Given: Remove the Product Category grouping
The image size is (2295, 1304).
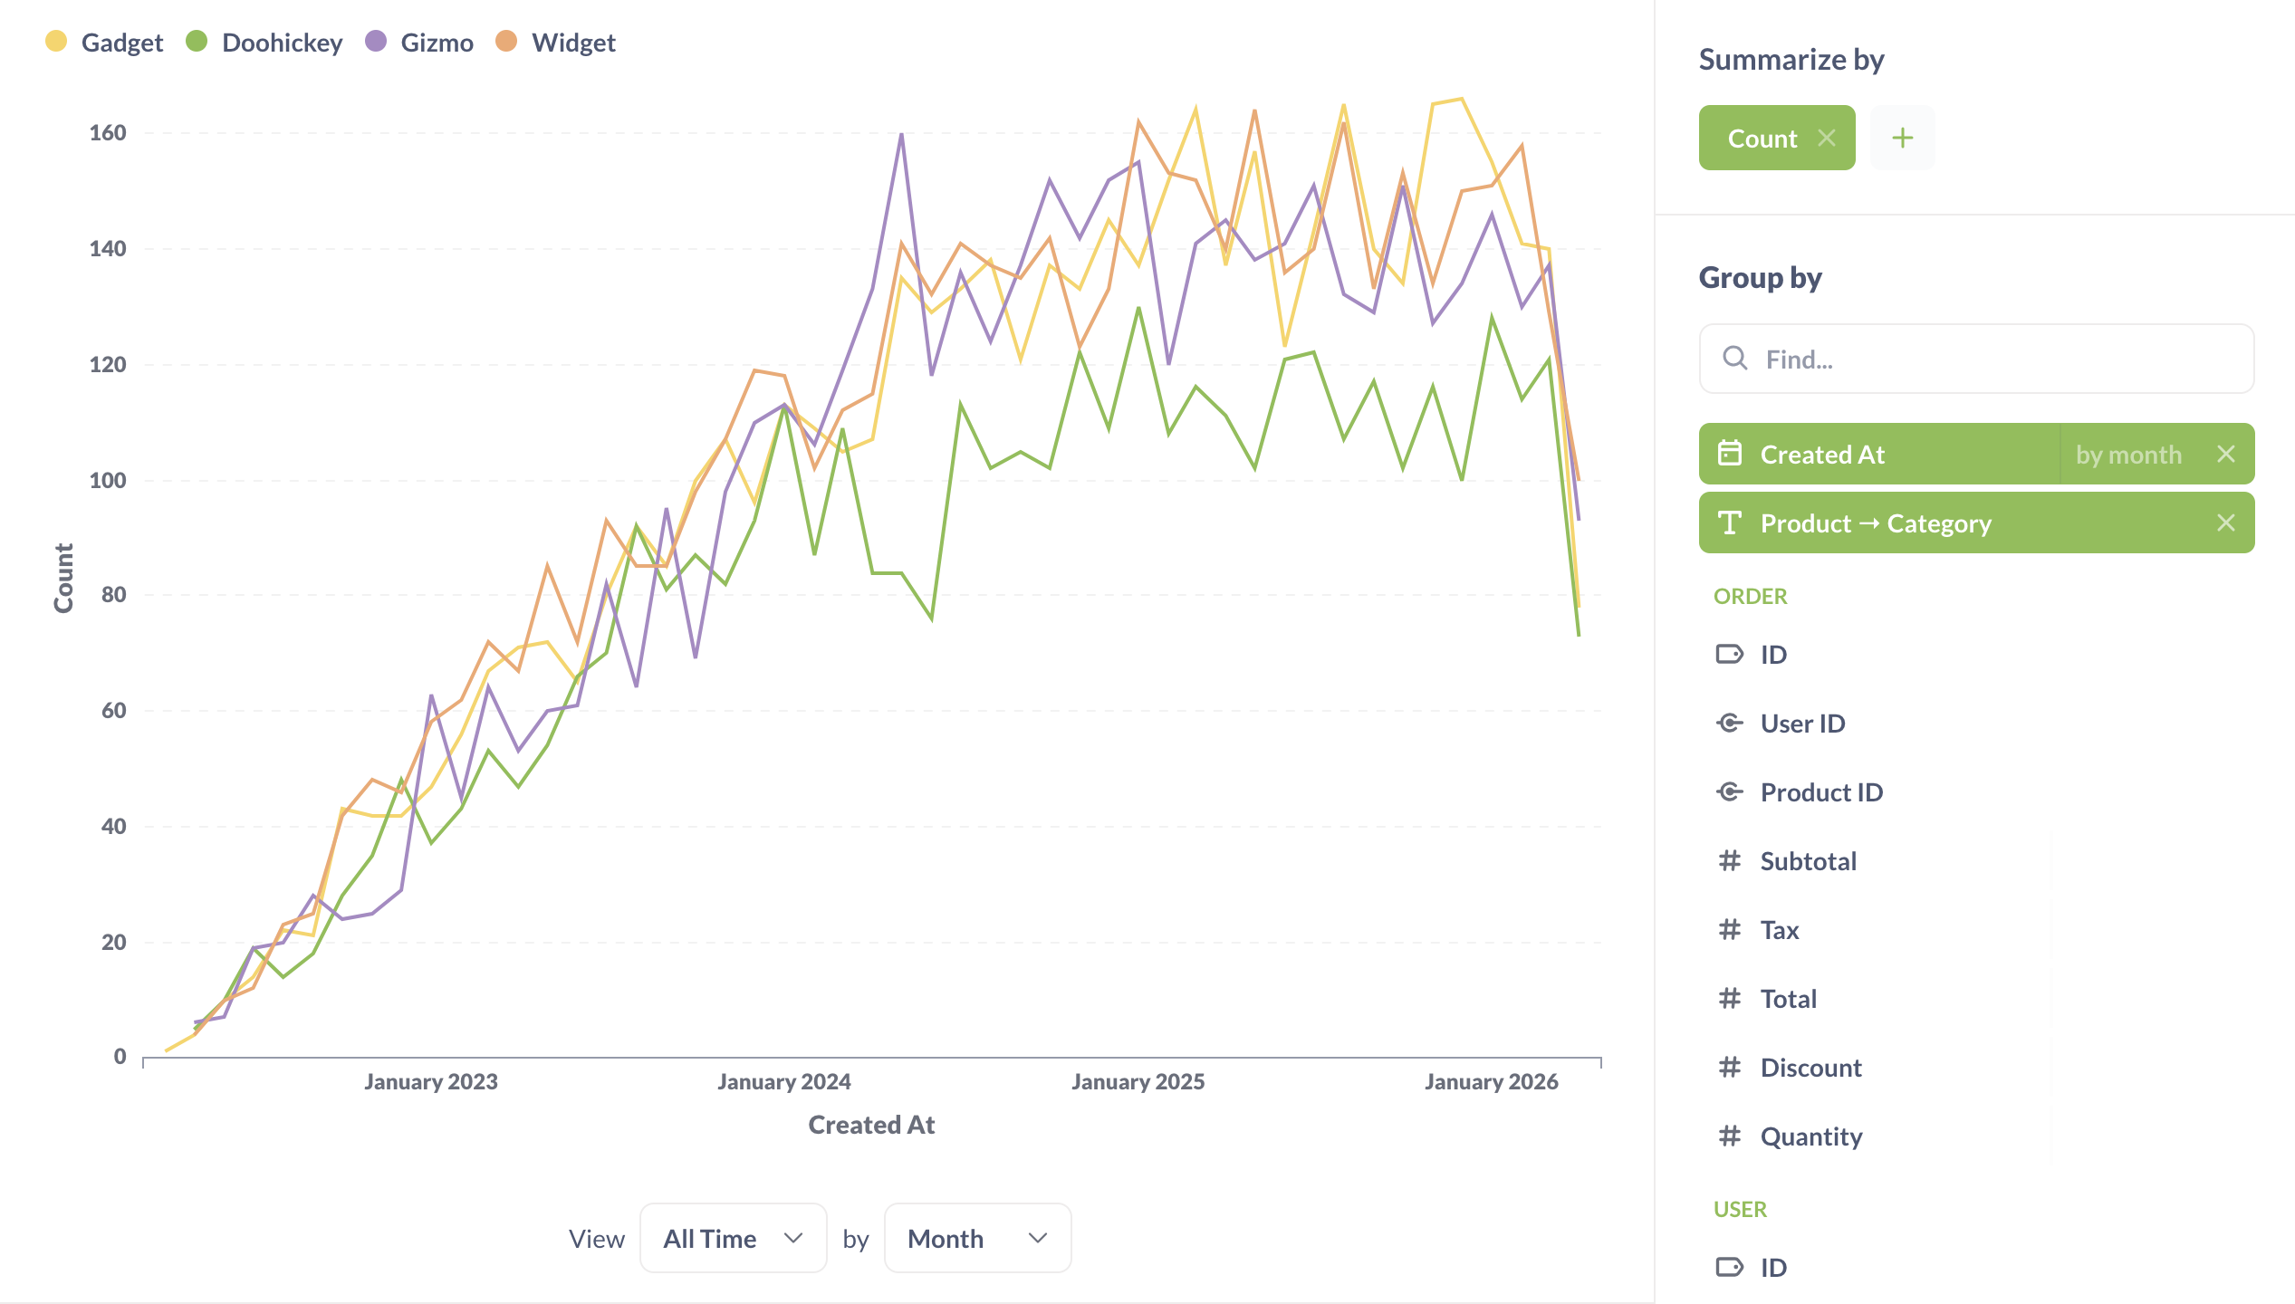Looking at the screenshot, I should 2225,523.
